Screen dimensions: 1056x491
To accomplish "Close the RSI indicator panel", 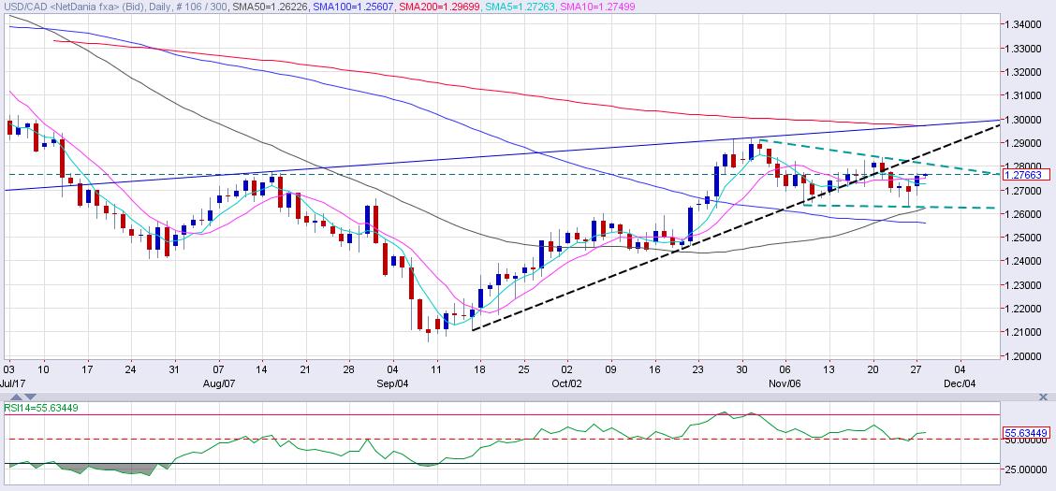I will pos(1045,397).
